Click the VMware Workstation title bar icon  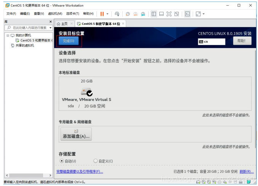(x=7, y=5)
